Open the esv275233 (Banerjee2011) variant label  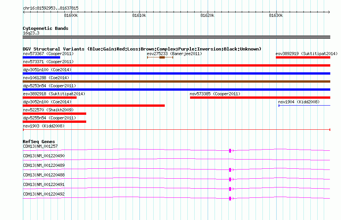174,54
